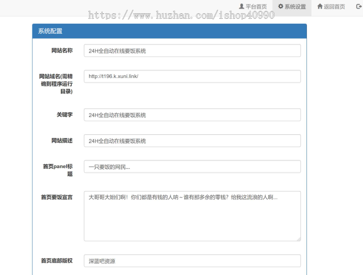Click the 网站名称 field label
This screenshot has height=275, width=363.
[x=62, y=50]
